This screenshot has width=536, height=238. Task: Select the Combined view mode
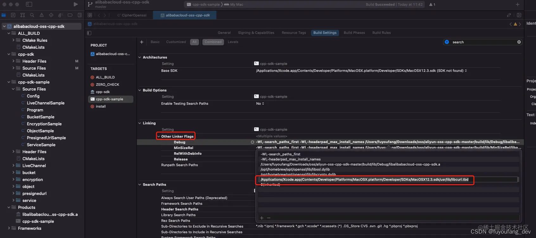pyautogui.click(x=213, y=42)
